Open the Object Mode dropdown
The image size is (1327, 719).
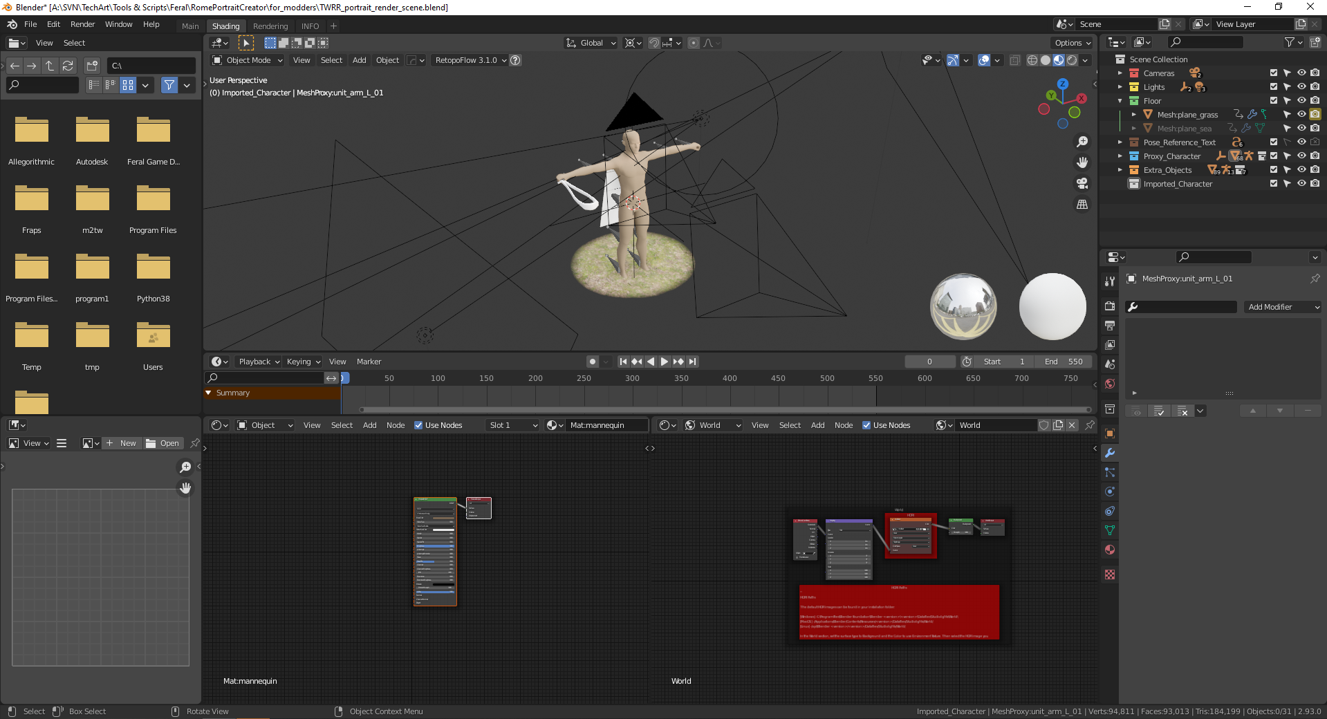248,60
